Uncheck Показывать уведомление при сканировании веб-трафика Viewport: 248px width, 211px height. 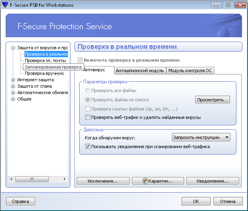[x=88, y=147]
